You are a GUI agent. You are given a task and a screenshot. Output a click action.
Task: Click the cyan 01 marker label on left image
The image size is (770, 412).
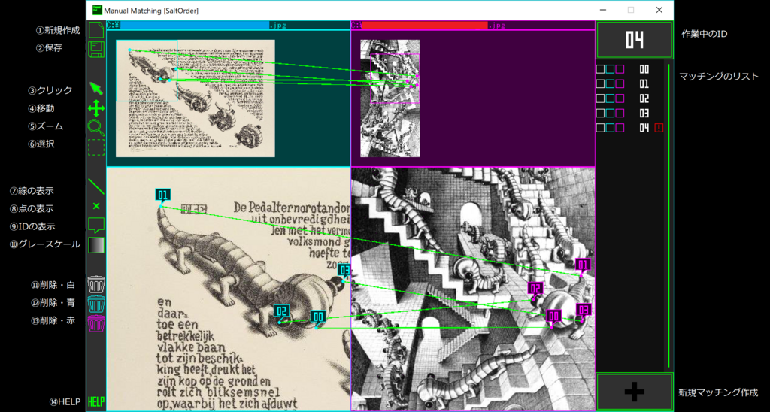[x=163, y=195]
